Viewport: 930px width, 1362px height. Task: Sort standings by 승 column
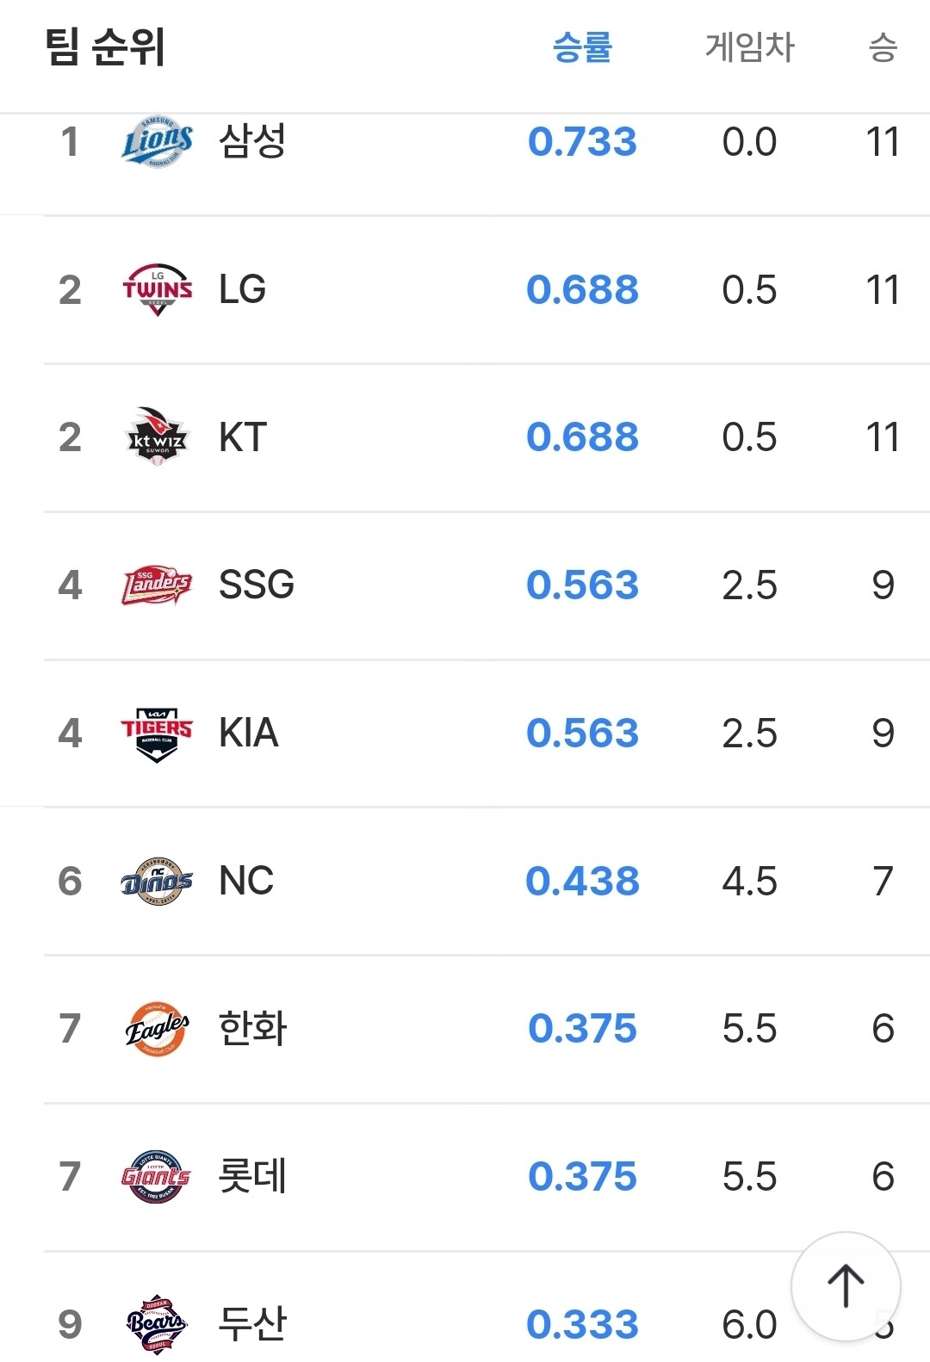coord(883,46)
